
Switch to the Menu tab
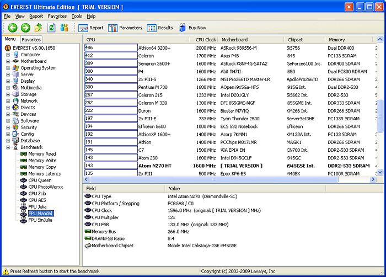point(10,39)
